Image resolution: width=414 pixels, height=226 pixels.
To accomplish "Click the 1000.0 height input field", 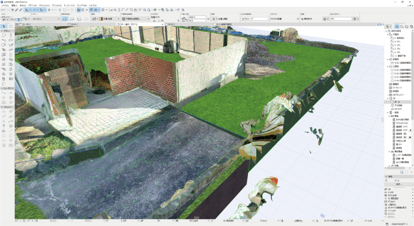I will click(197, 17).
